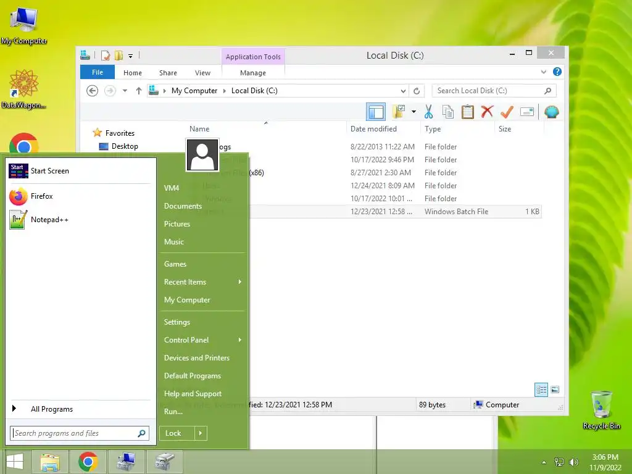The width and height of the screenshot is (632, 474).
Task: Go back with the Back arrow
Action: pyautogui.click(x=93, y=91)
